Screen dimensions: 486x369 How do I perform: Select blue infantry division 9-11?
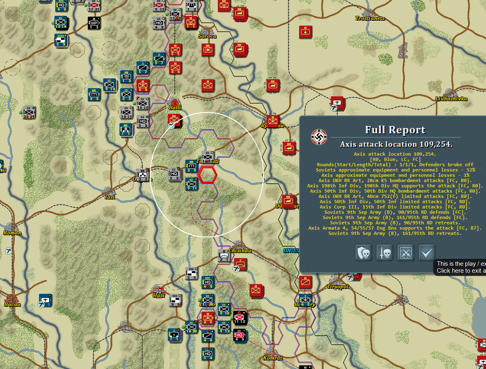(x=191, y=184)
